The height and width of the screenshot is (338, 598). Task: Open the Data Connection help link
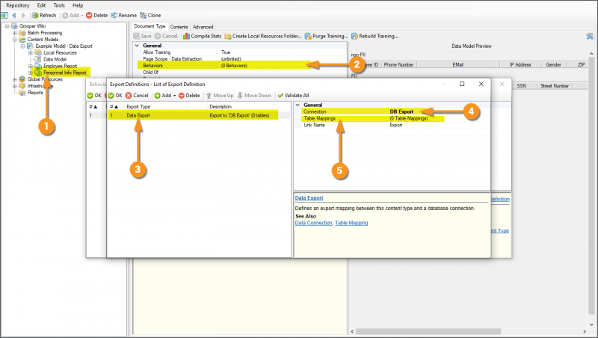coord(313,223)
